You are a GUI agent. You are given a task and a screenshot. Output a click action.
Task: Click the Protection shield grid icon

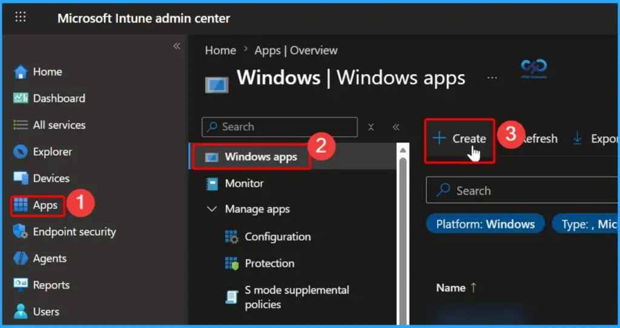(x=232, y=264)
